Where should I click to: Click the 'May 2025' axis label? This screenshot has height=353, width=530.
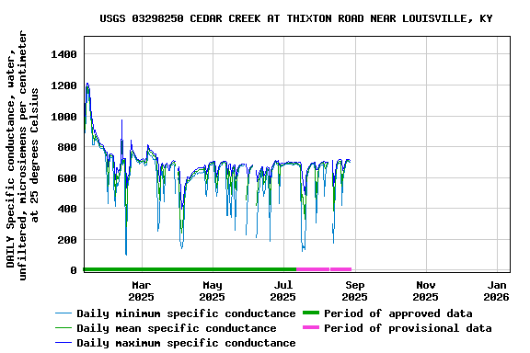point(212,291)
